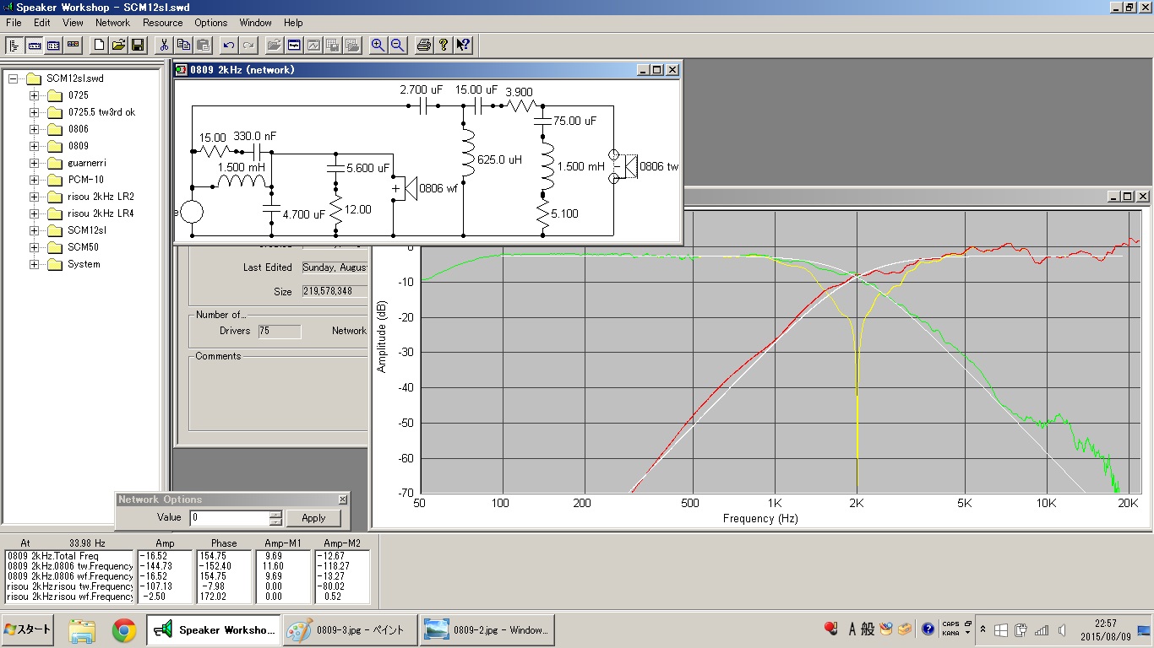Switch to the 0809-3.jpg Paint window
1154x648 pixels.
pyautogui.click(x=348, y=629)
